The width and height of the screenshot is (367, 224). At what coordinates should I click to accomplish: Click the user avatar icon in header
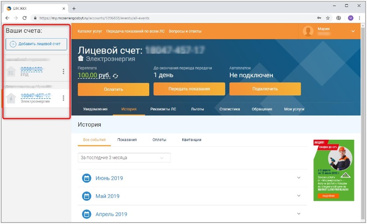pos(308,31)
